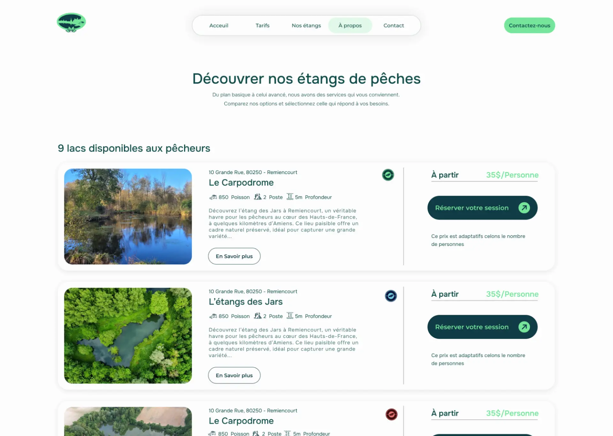Go to Nos étangs in navigation
This screenshot has height=436, width=613.
(306, 26)
